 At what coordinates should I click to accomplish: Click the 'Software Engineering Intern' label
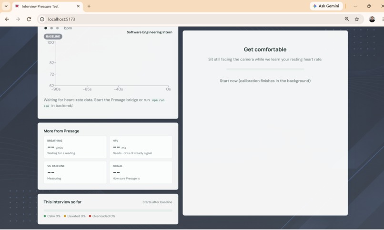point(150,32)
